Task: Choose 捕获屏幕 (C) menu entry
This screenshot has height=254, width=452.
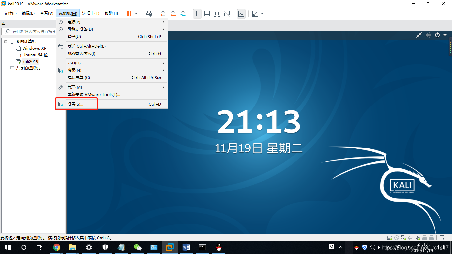Action: (112, 77)
